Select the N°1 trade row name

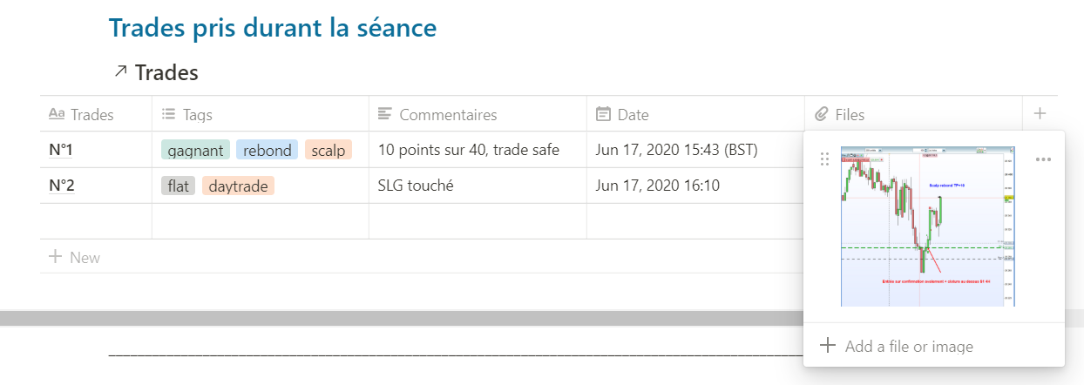[x=61, y=150]
